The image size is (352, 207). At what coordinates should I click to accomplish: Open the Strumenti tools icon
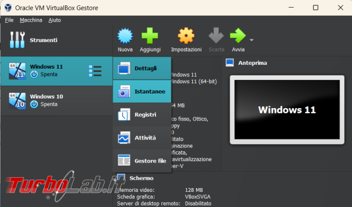coord(17,40)
